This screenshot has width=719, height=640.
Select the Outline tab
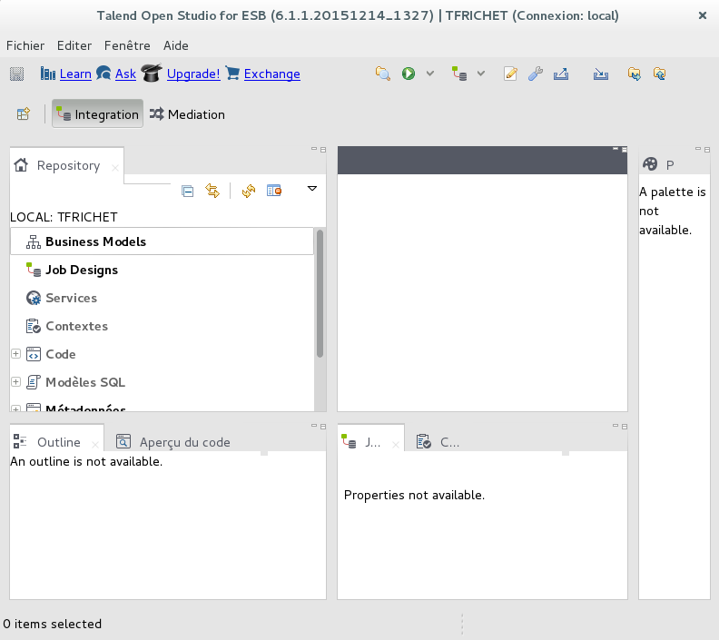coord(58,442)
